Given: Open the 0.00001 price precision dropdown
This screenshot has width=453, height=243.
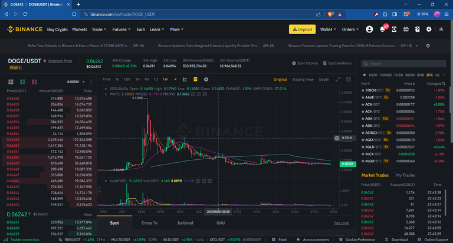Looking at the screenshot, I should pos(76,82).
